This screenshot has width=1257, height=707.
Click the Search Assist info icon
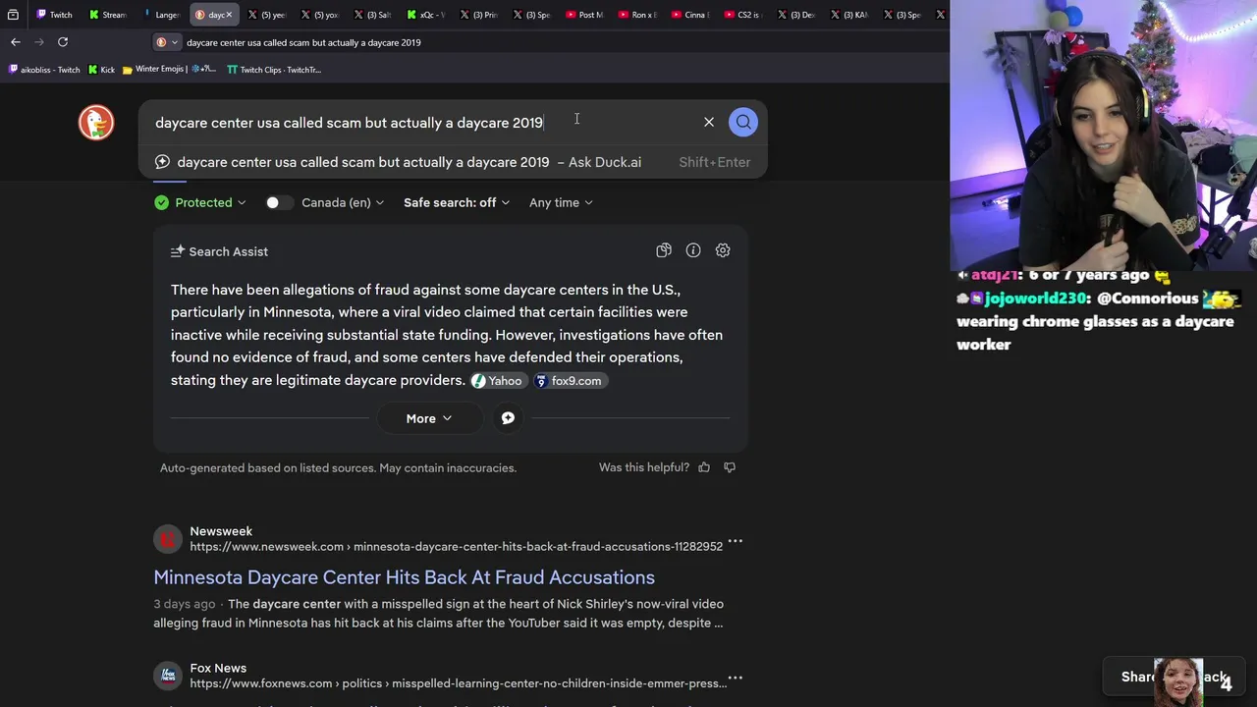tap(693, 250)
